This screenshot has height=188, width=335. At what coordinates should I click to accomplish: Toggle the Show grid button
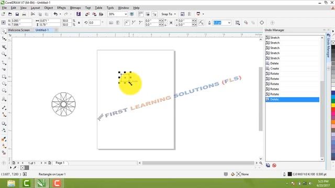(x=148, y=14)
